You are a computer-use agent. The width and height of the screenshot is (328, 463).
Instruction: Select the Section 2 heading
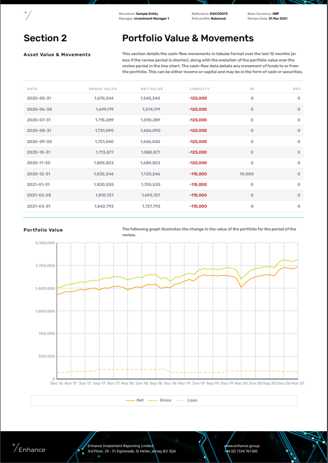coord(45,38)
